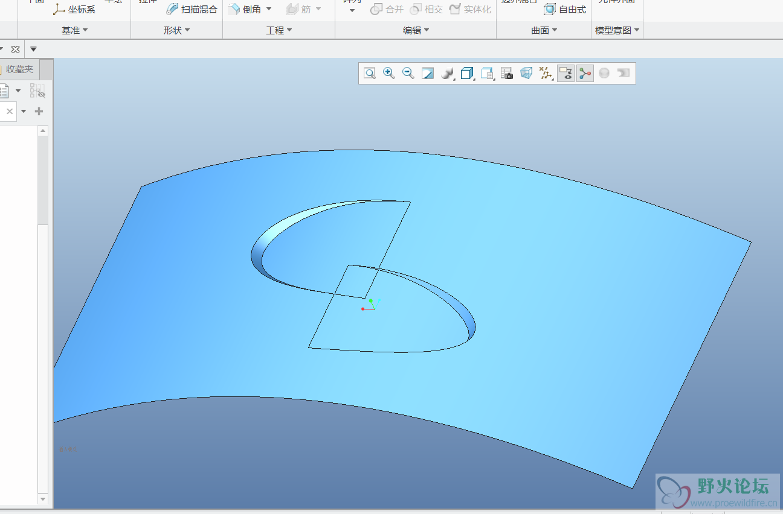Screen dimensions: 783x514
Task: Zoom in using the magnifier plus icon
Action: [x=389, y=74]
